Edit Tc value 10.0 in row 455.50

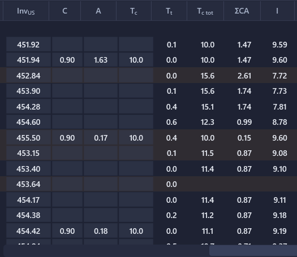point(136,138)
